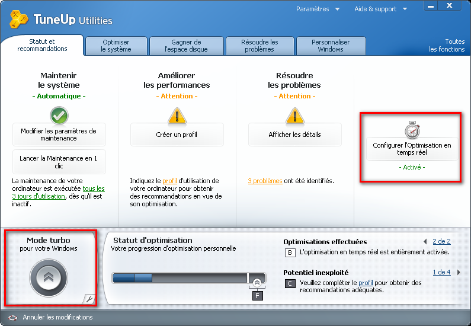471x326 pixels.
Task: Switch to Statut et recommandations tab
Action: (42, 45)
